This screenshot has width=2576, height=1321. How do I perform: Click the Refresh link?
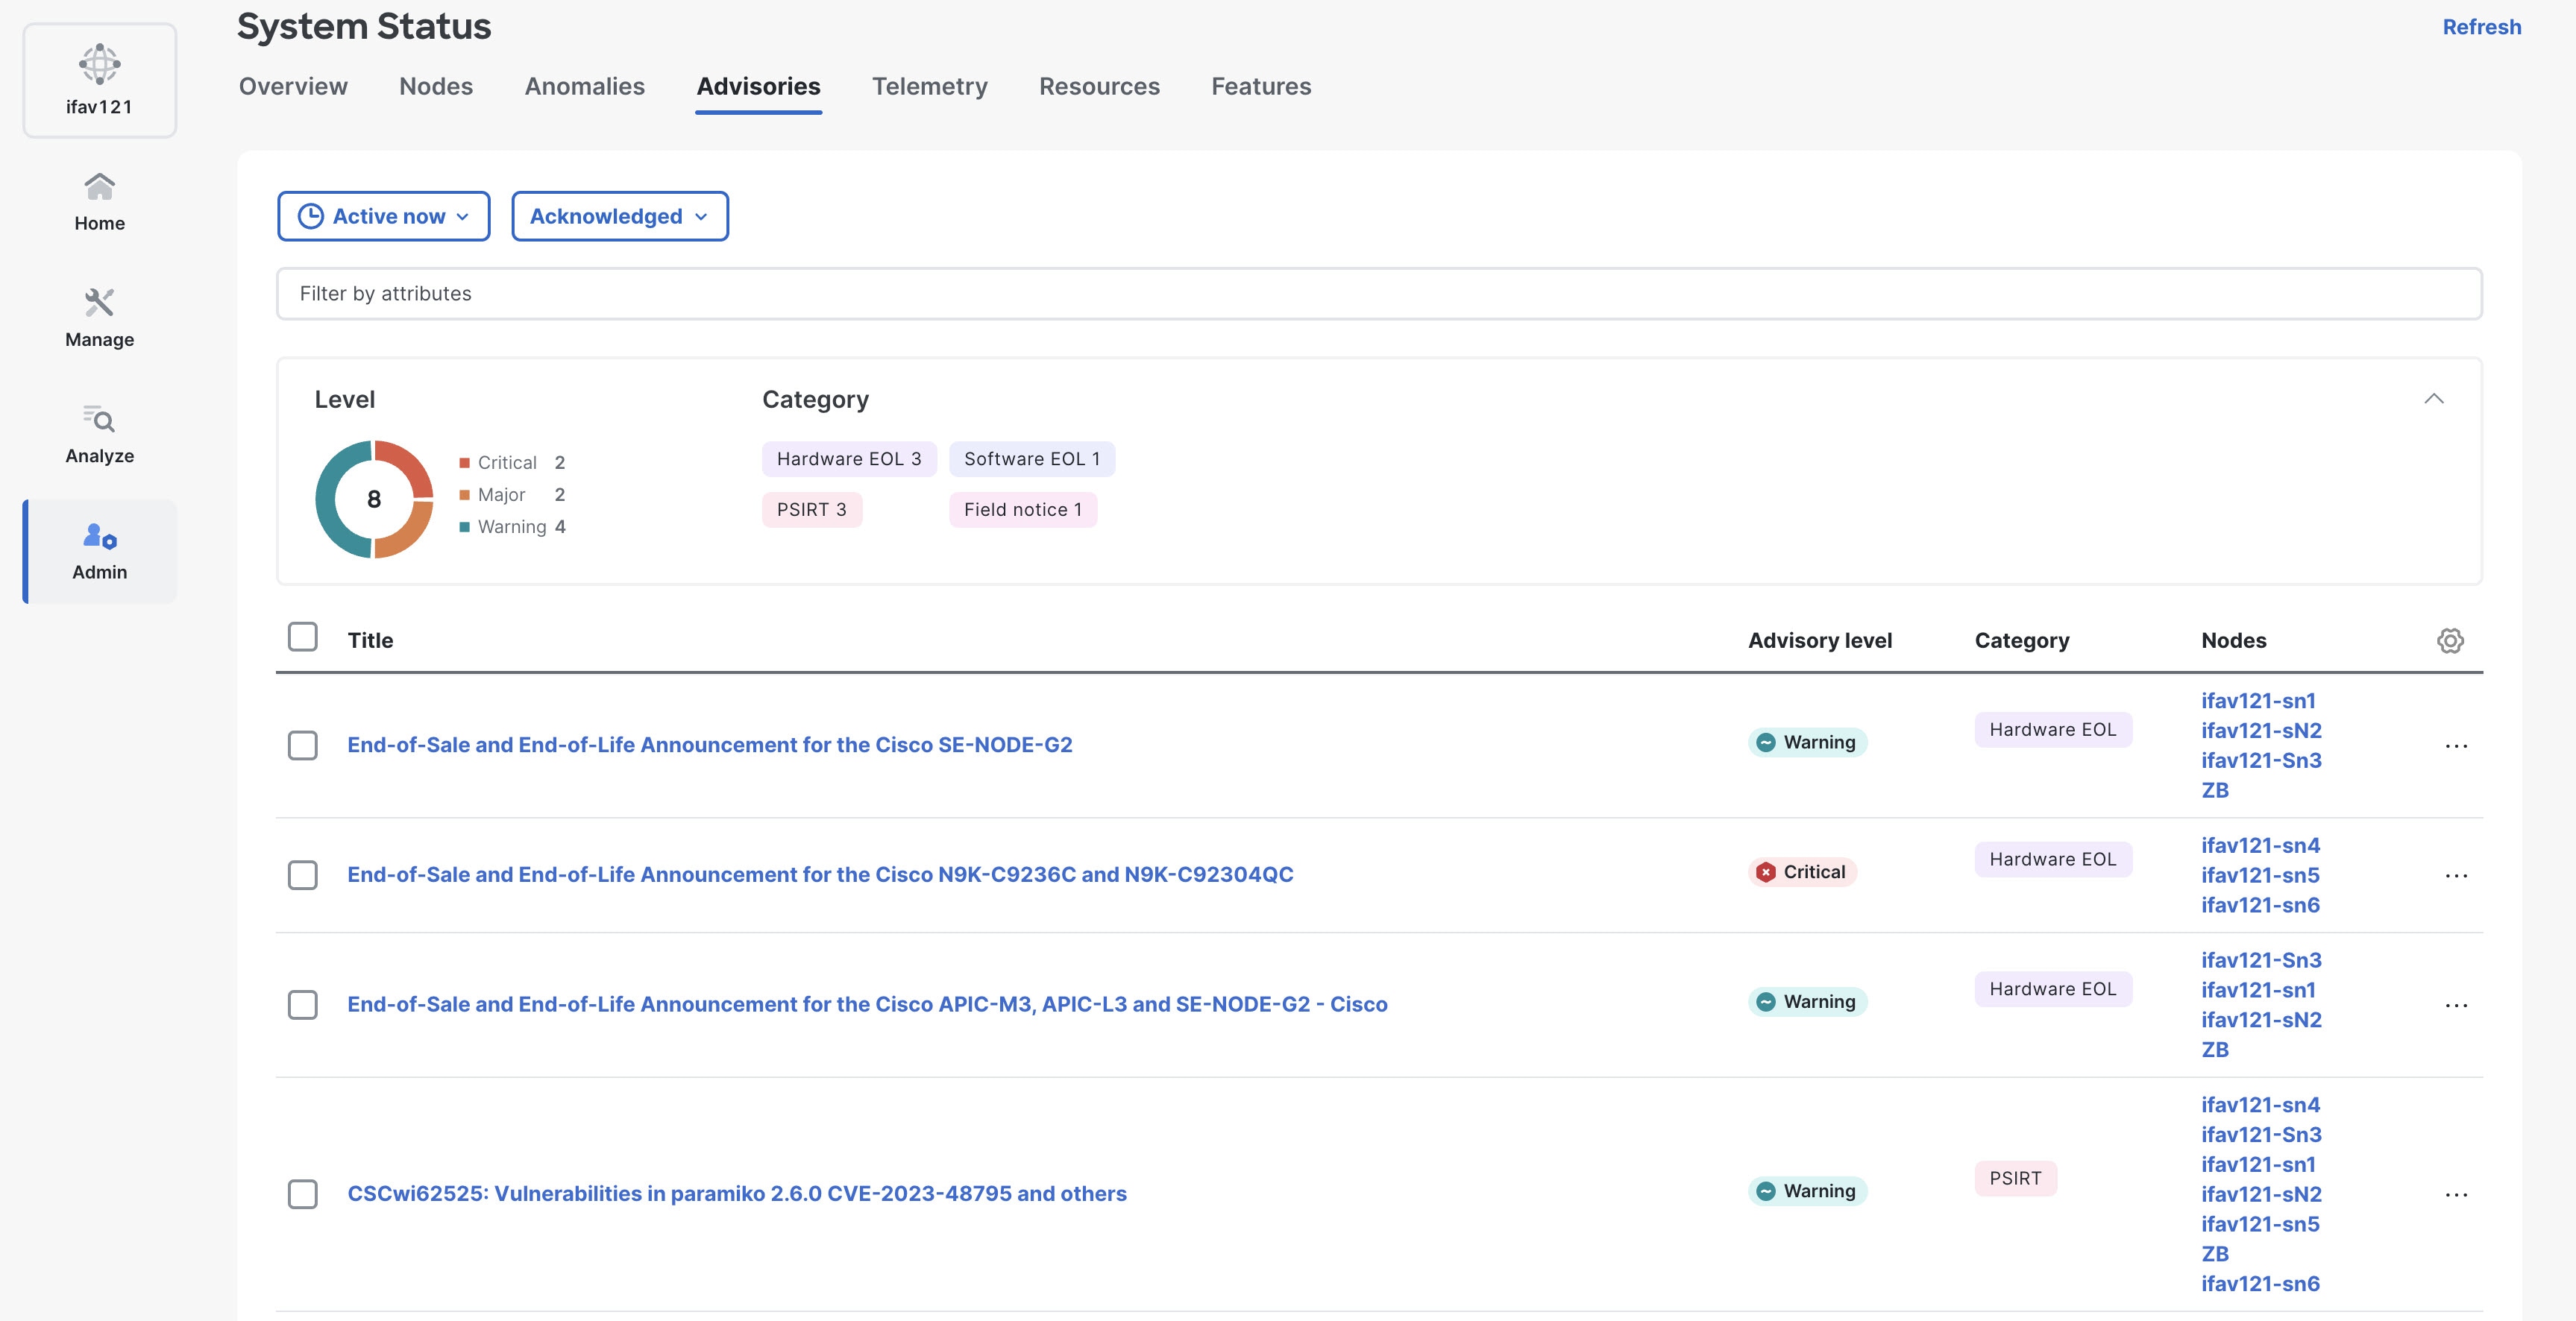[2481, 27]
